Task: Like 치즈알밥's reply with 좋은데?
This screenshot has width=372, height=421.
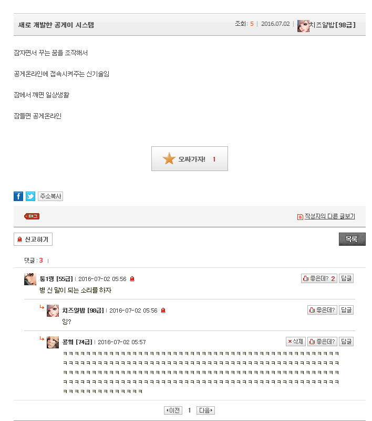Action: pyautogui.click(x=322, y=310)
